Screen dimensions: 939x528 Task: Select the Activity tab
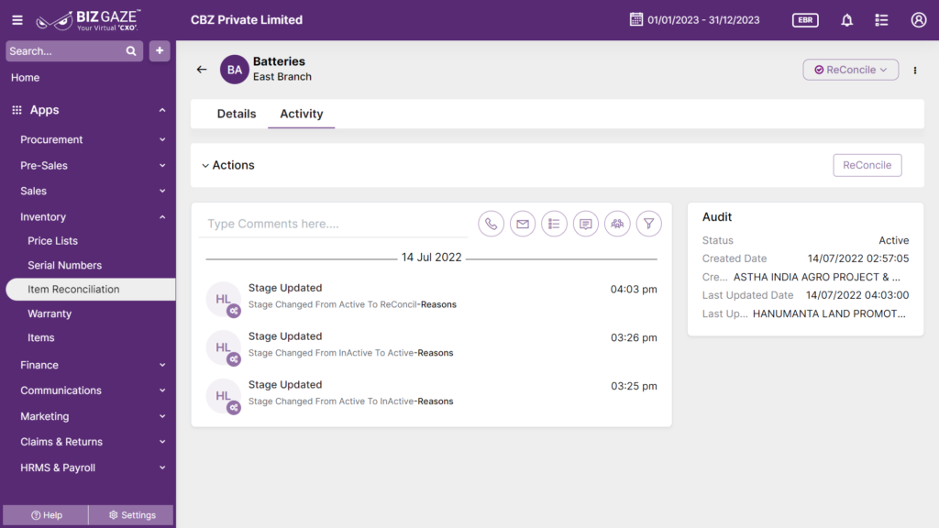click(301, 114)
